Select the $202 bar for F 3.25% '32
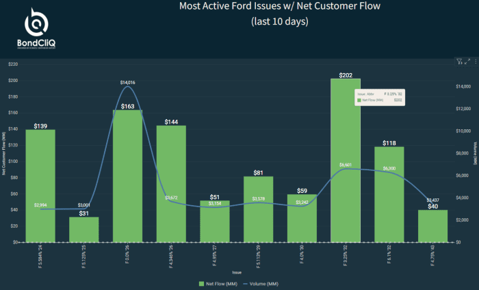The width and height of the screenshot is (479, 290). [346, 161]
